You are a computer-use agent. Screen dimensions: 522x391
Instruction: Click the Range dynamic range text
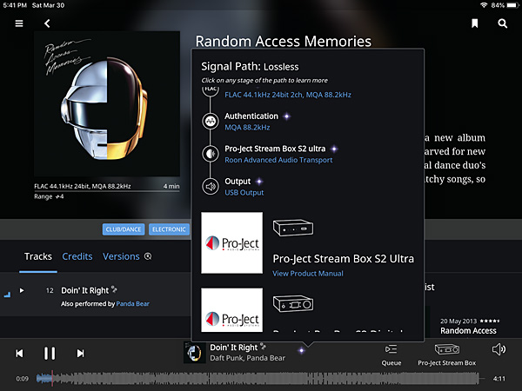coord(49,196)
